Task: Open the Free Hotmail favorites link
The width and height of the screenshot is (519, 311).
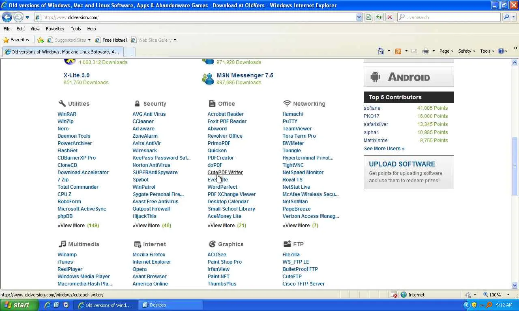Action: (x=111, y=40)
